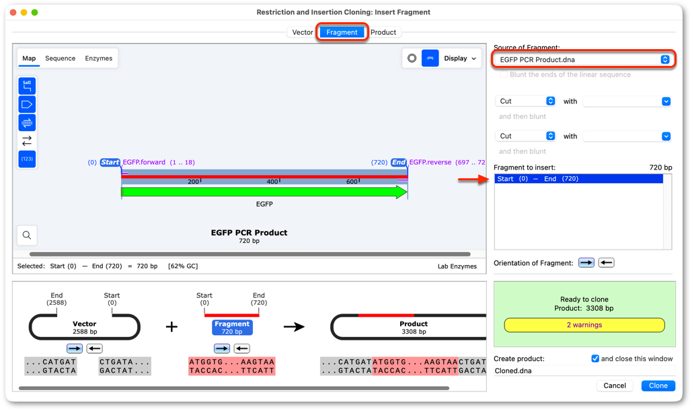Open the second Cut action dropdown

(x=525, y=136)
